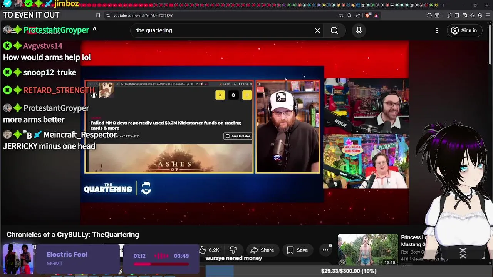Click the 'JERRICKY minus one head' chat message

(49, 146)
